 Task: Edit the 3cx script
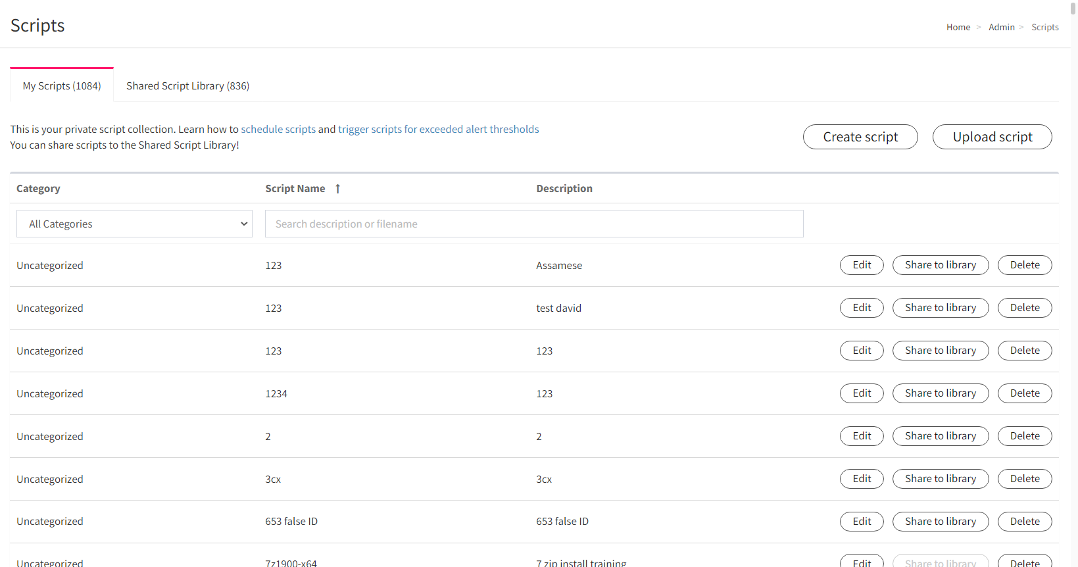tap(862, 479)
